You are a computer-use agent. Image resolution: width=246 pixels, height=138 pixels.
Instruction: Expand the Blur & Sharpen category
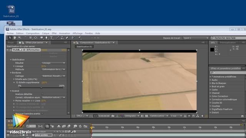point(210,83)
